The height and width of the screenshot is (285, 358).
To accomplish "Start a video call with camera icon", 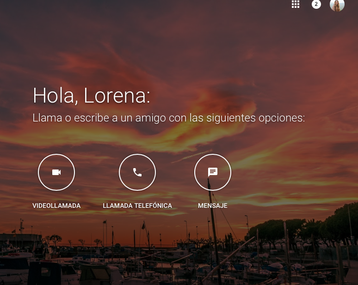I will 56,172.
